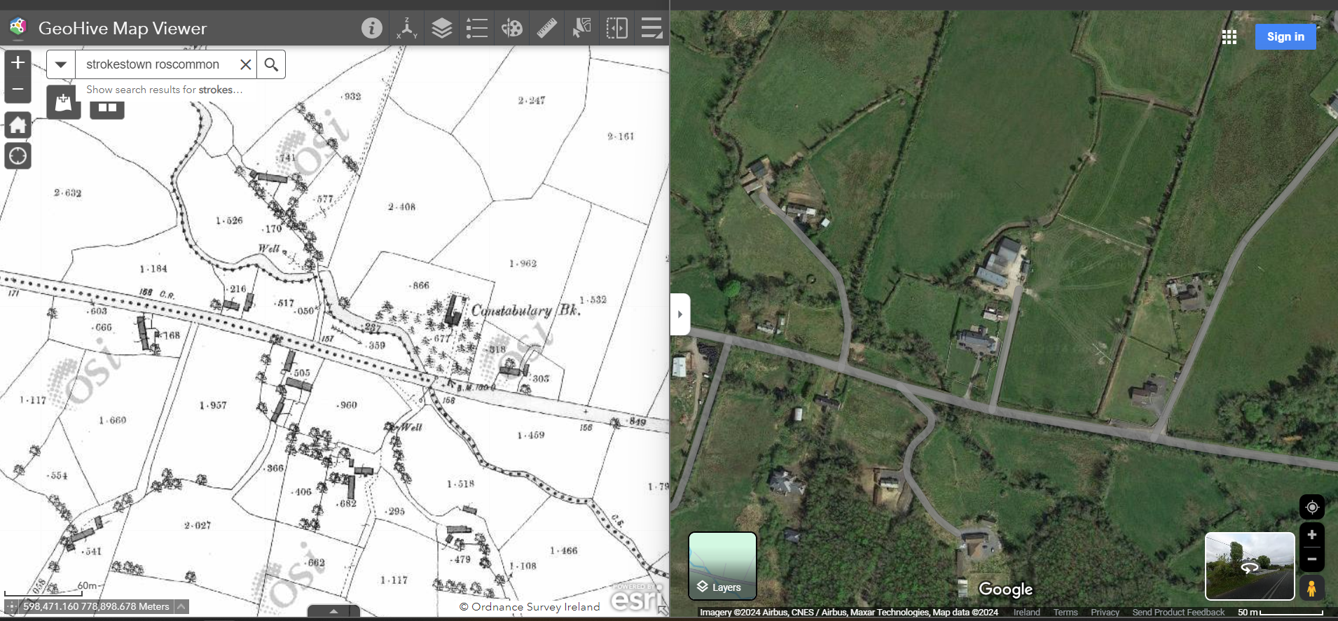Go to GeoHive default home extent
This screenshot has width=1338, height=621.
coord(18,125)
